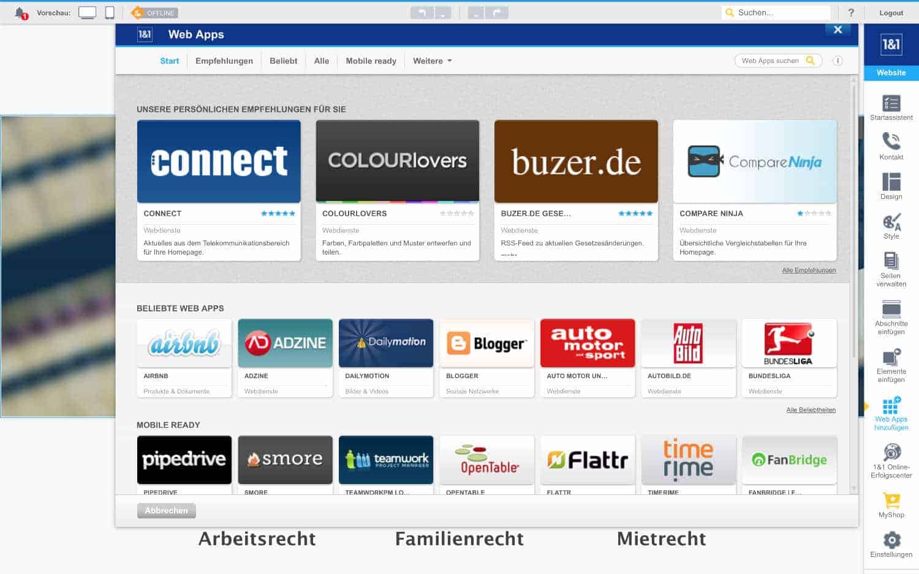Select the Smore web app
919x574 pixels.
(x=285, y=464)
